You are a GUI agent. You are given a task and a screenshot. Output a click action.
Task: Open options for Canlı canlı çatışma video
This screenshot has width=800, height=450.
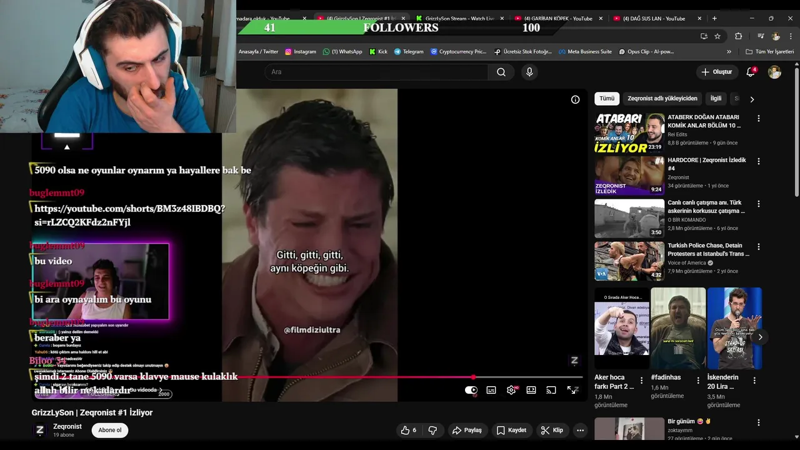[759, 204]
